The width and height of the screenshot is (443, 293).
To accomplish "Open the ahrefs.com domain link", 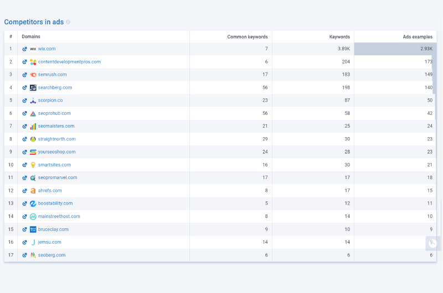I will pyautogui.click(x=50, y=190).
